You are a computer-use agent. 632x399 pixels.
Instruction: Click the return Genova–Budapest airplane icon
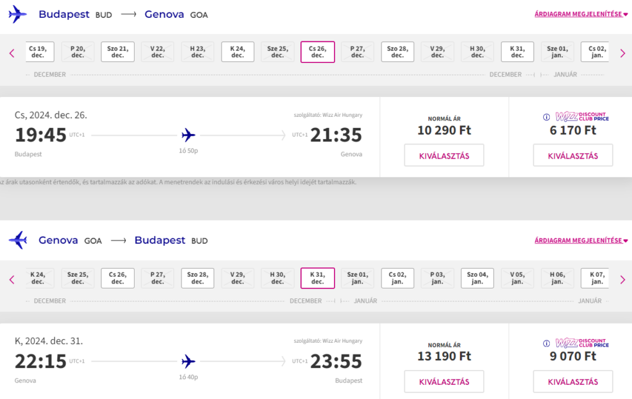(18, 240)
